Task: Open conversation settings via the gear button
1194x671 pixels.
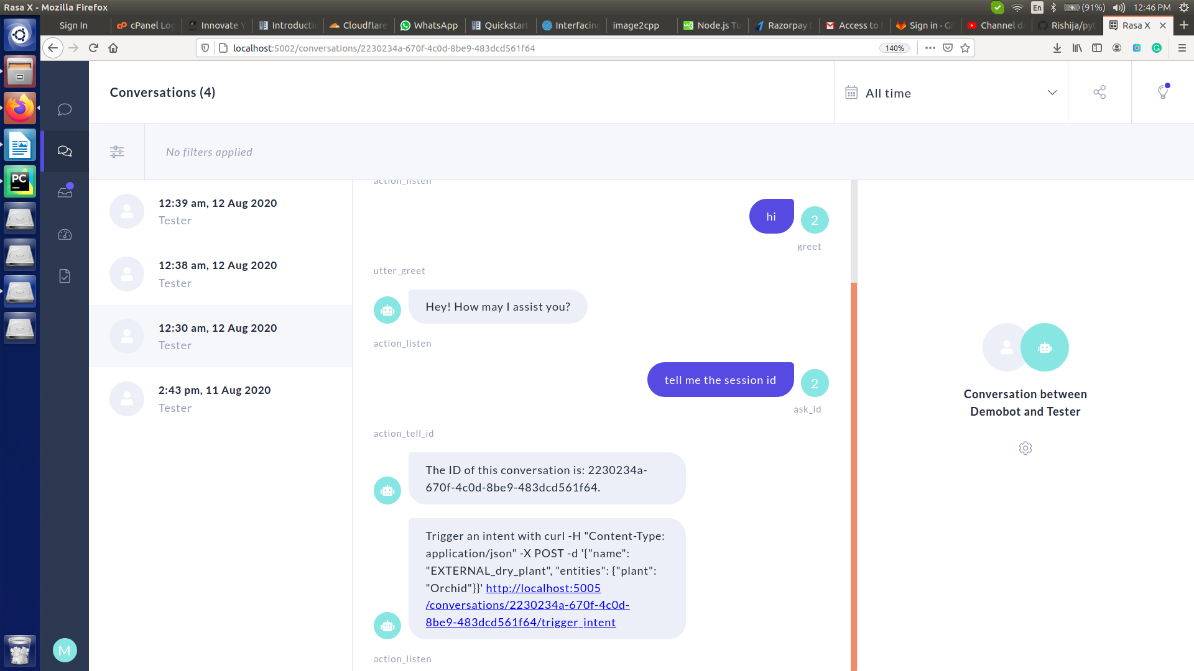Action: [1025, 448]
